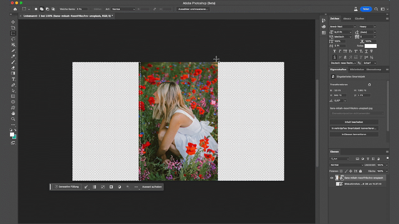Open Heavy font style dropdown
399x224 pixels.
pyautogui.click(x=367, y=27)
